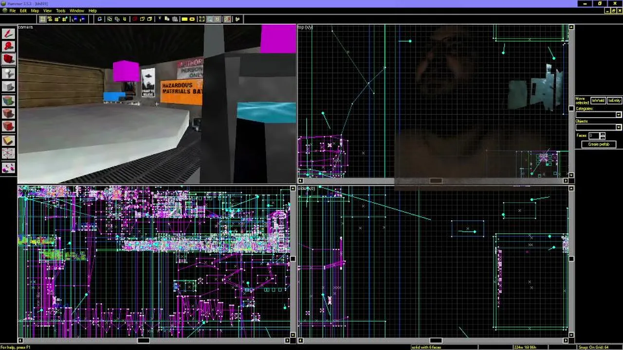
Task: Toggle 3D grid display
Action: 50,19
